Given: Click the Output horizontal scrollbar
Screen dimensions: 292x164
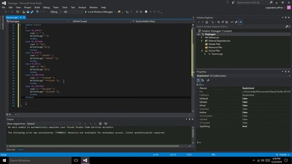Looking at the screenshot, I should [x=94, y=146].
